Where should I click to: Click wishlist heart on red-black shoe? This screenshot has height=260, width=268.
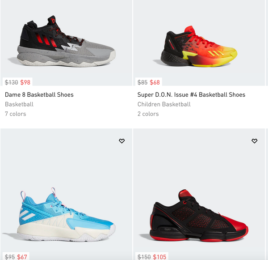click(x=254, y=141)
